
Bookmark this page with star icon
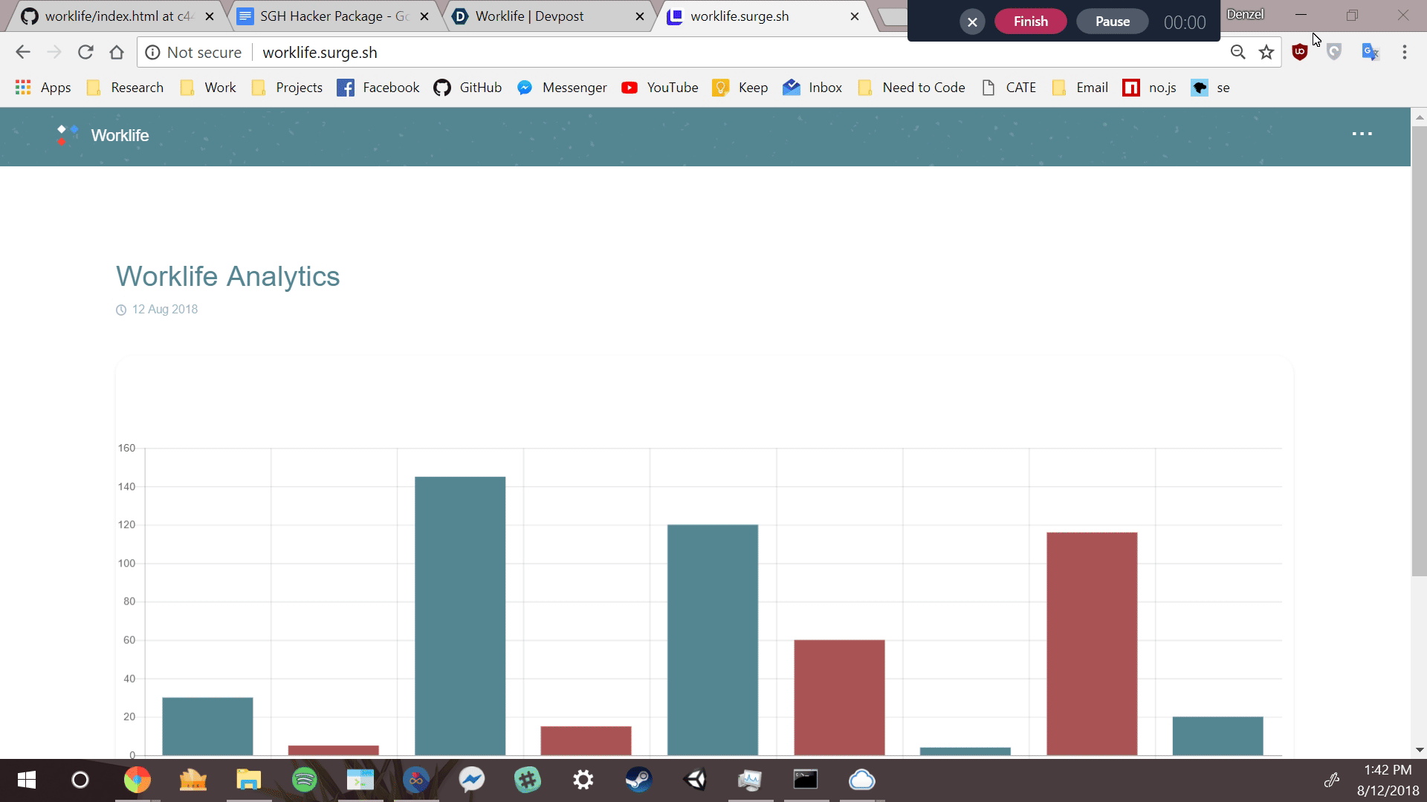point(1266,52)
